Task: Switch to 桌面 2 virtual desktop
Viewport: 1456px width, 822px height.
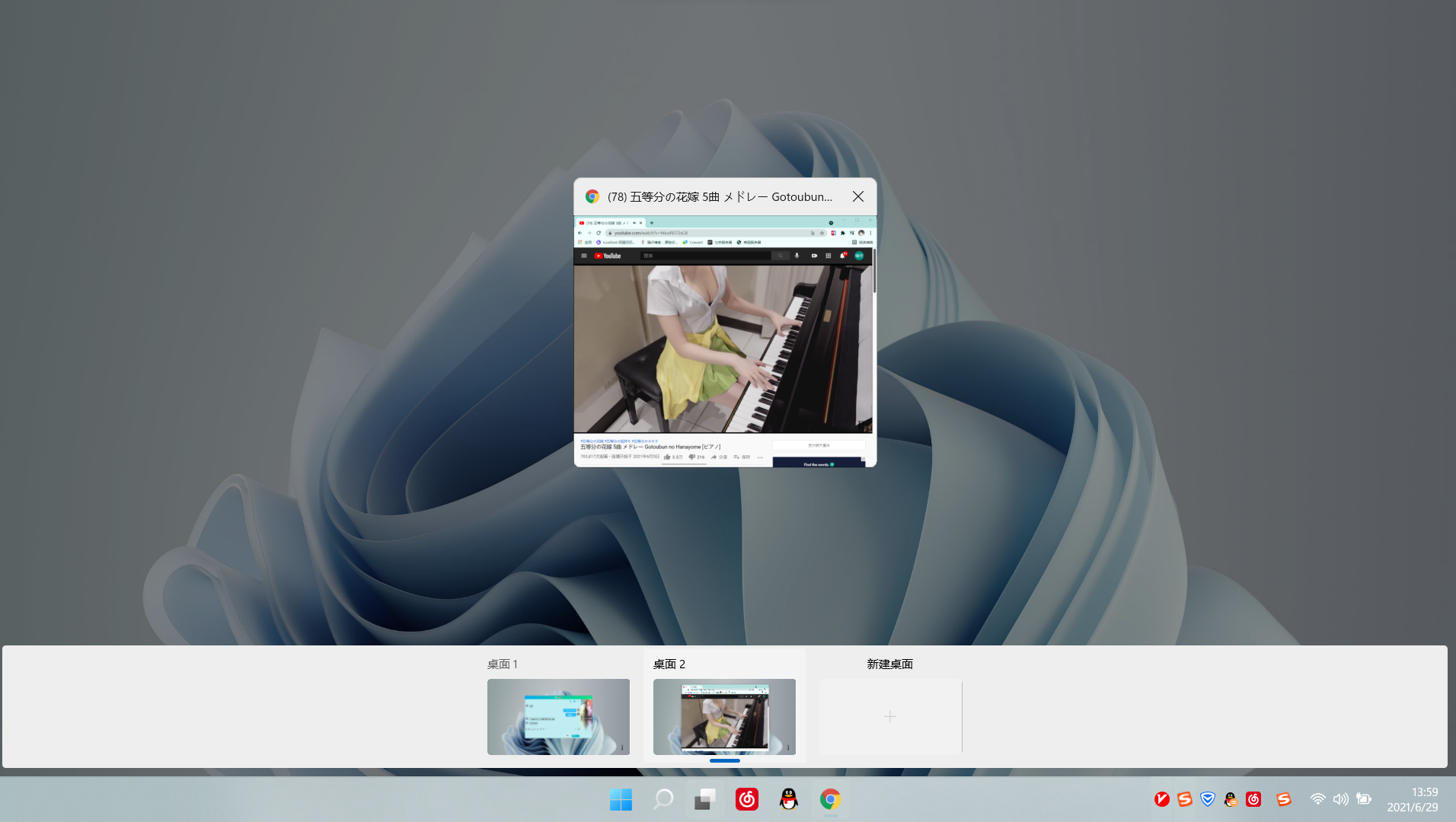Action: 724,716
